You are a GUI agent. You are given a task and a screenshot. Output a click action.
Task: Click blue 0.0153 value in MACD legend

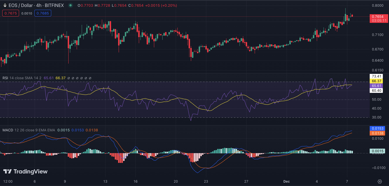point(78,130)
